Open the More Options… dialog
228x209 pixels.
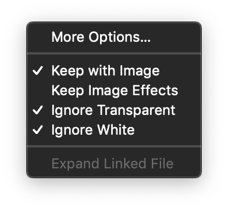point(114,37)
